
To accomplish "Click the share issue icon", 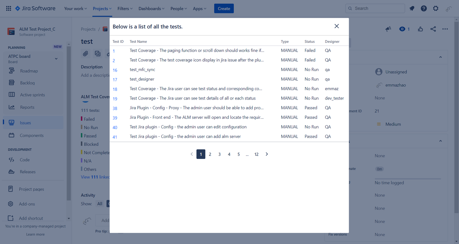I will 433,29.
